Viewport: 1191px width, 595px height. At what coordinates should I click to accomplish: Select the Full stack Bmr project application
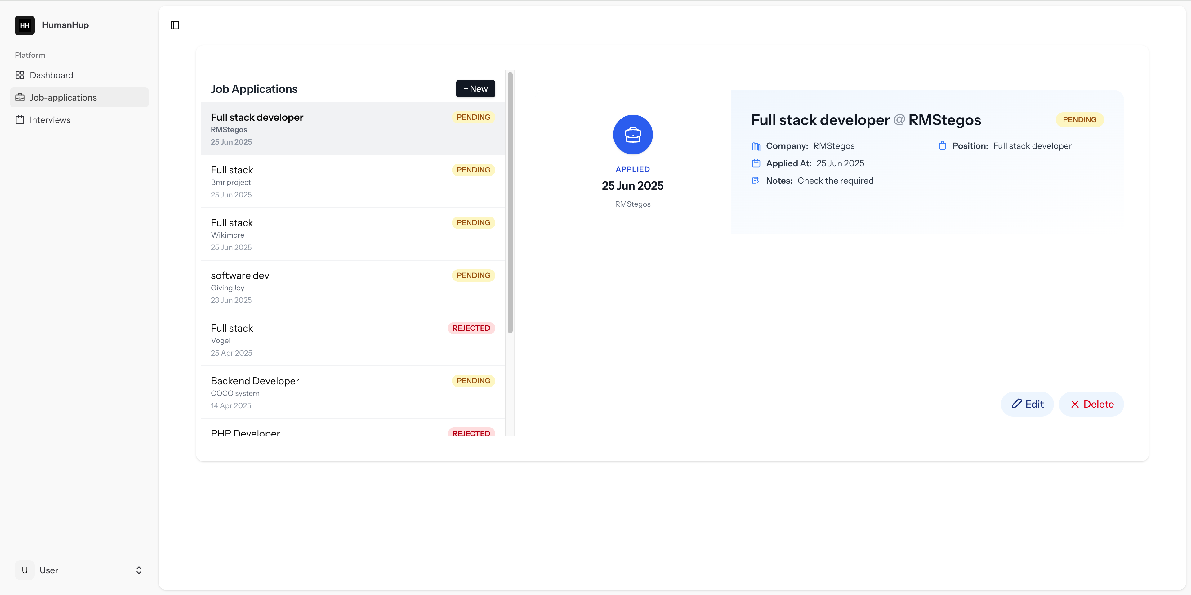click(353, 181)
